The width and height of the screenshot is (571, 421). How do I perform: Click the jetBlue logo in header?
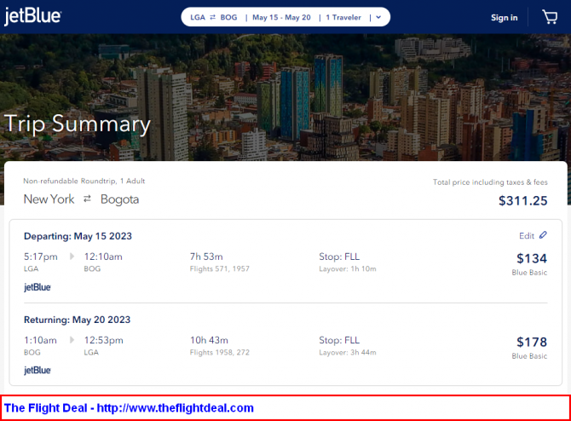click(x=32, y=16)
